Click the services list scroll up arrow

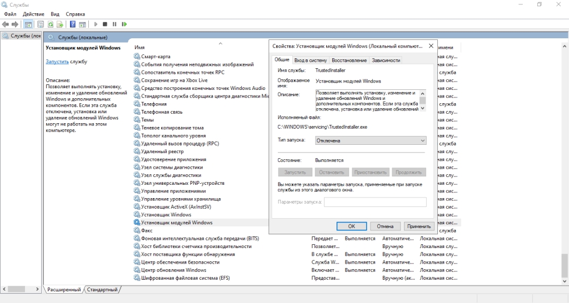[x=565, y=47]
